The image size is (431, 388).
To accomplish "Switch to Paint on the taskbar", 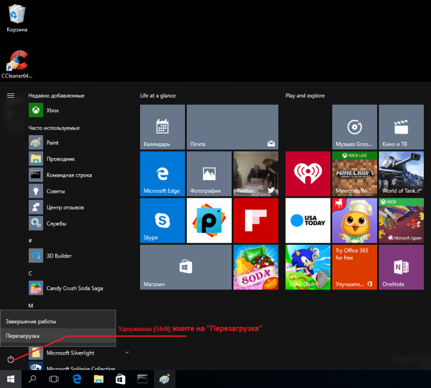I will pyautogui.click(x=165, y=379).
